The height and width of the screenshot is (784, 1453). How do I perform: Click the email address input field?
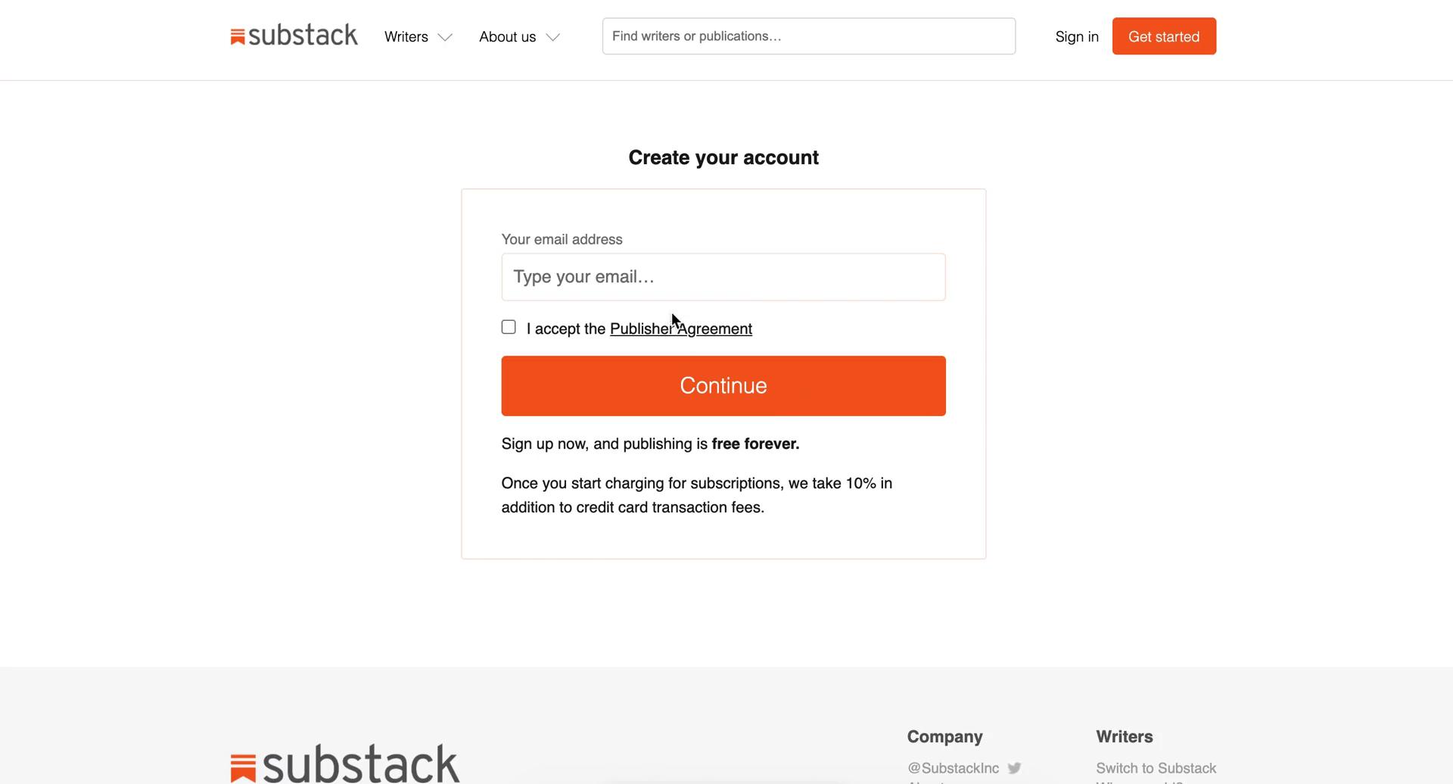(x=723, y=277)
